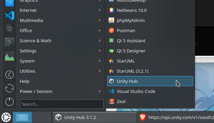Click the Unity Hub cube icon in menu
The image size is (214, 123).
pos(111,81)
